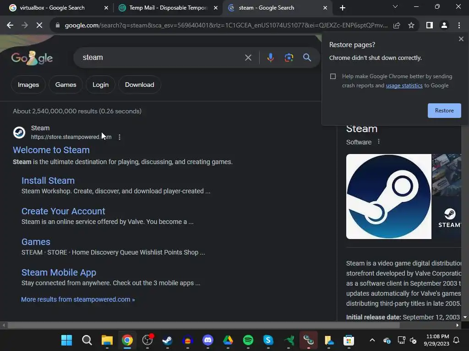469x351 pixels.
Task: Open the usage statistics link
Action: 404,85
